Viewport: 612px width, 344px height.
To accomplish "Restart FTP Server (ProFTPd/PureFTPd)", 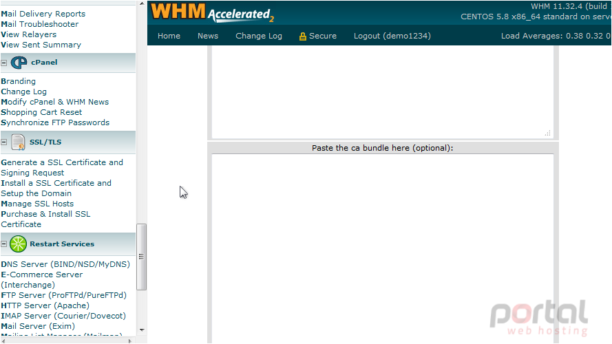I will tap(63, 295).
